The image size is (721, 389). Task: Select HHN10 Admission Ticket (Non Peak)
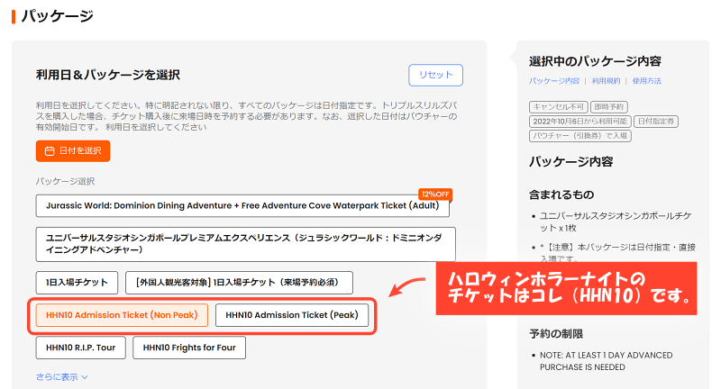[x=122, y=315]
